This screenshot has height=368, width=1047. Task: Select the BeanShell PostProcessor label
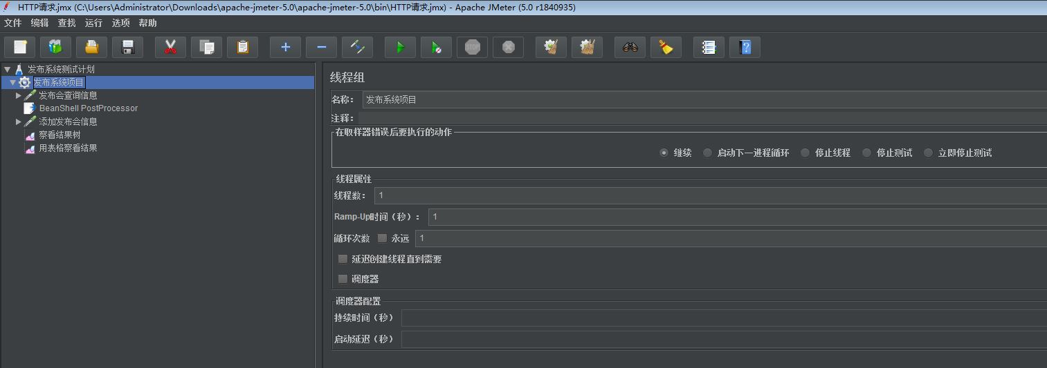(89, 108)
